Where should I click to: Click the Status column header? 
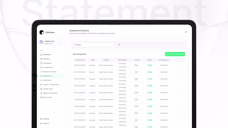point(150,60)
